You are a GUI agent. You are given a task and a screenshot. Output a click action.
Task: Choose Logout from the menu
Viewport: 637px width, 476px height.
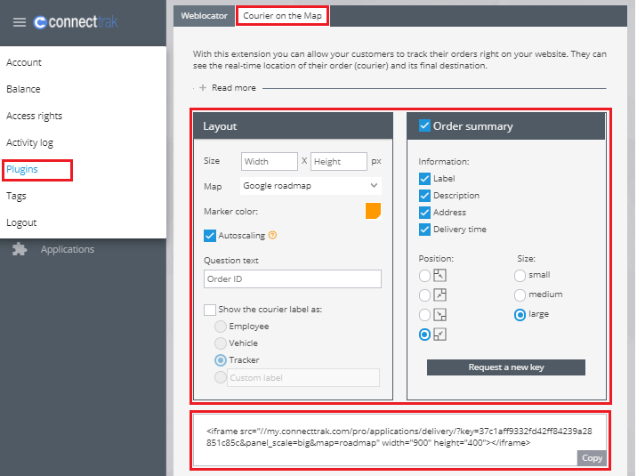point(21,222)
